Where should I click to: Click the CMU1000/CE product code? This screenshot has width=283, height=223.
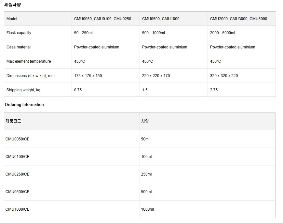tap(17, 209)
